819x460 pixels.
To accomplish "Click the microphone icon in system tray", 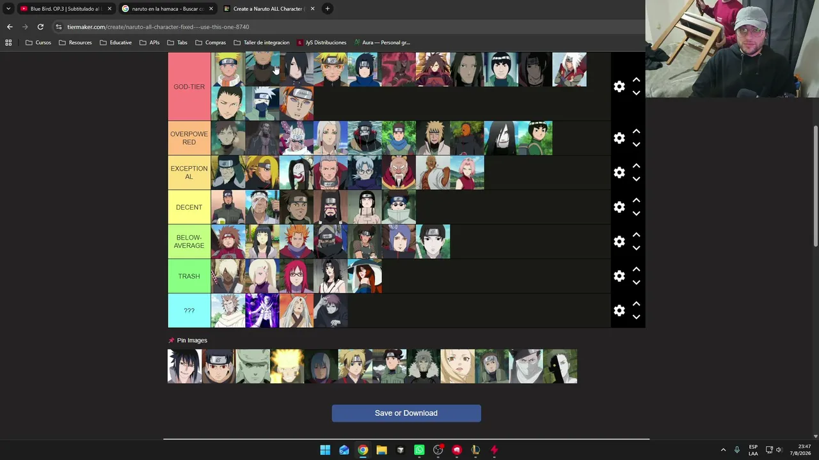I will tap(737, 450).
